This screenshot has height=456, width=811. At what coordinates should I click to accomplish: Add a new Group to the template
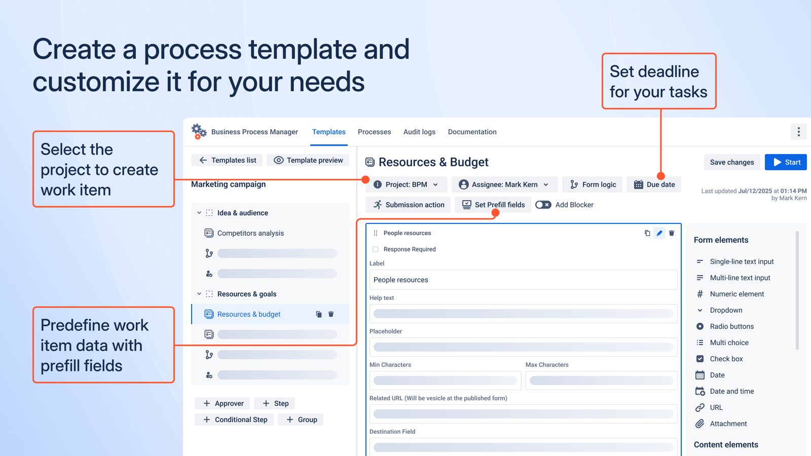301,420
